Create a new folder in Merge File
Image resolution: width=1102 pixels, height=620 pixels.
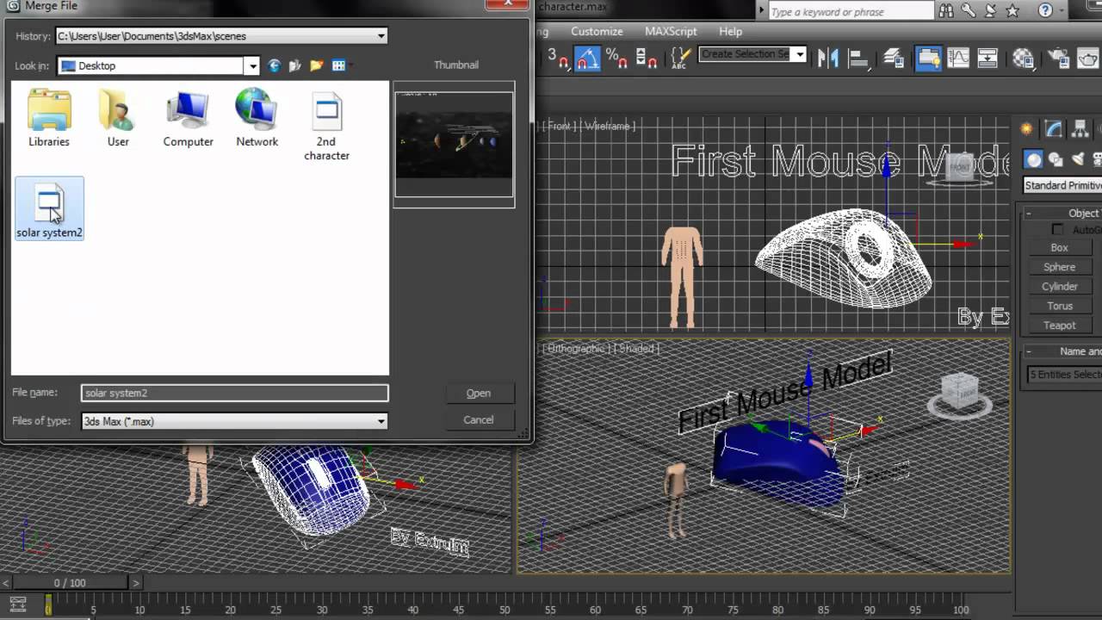317,65
